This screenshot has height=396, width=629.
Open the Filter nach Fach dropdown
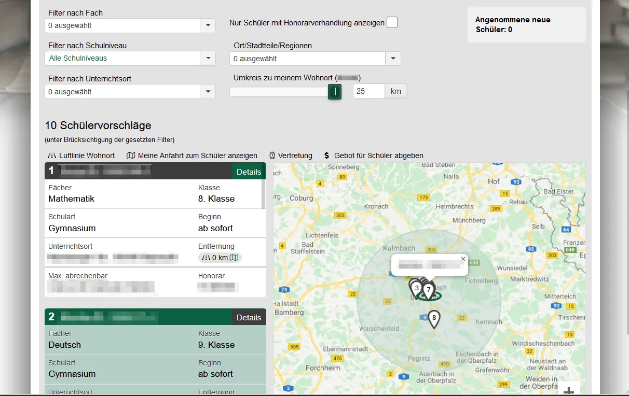click(x=208, y=25)
